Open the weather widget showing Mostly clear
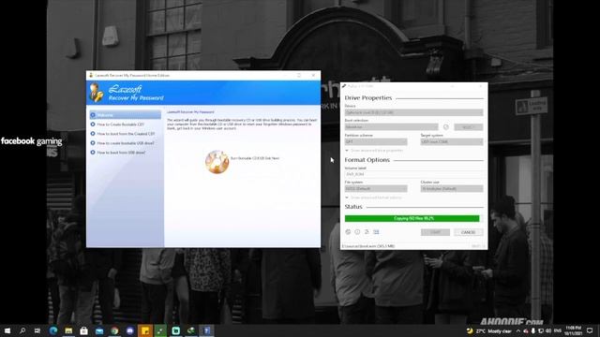Viewport: 600px width, 337px height. (489, 330)
